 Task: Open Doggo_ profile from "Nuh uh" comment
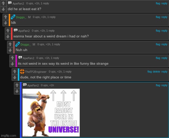(25, 44)
